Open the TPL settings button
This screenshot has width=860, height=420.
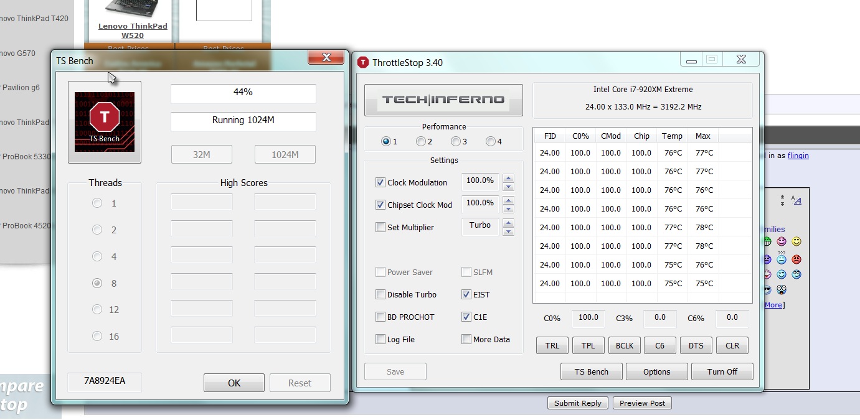click(x=588, y=346)
